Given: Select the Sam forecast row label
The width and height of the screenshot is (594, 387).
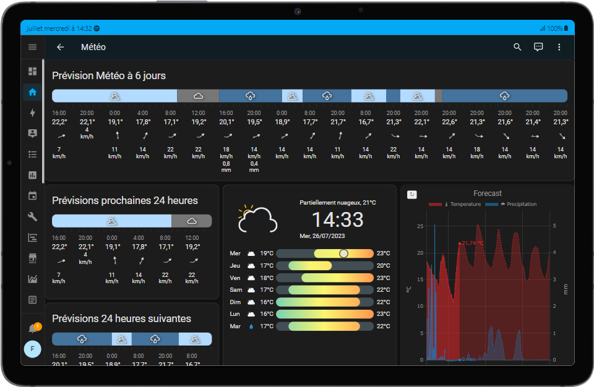Looking at the screenshot, I should pyautogui.click(x=236, y=290).
